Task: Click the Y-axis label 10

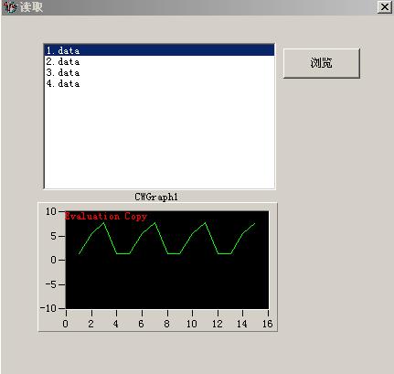Action: (x=51, y=211)
